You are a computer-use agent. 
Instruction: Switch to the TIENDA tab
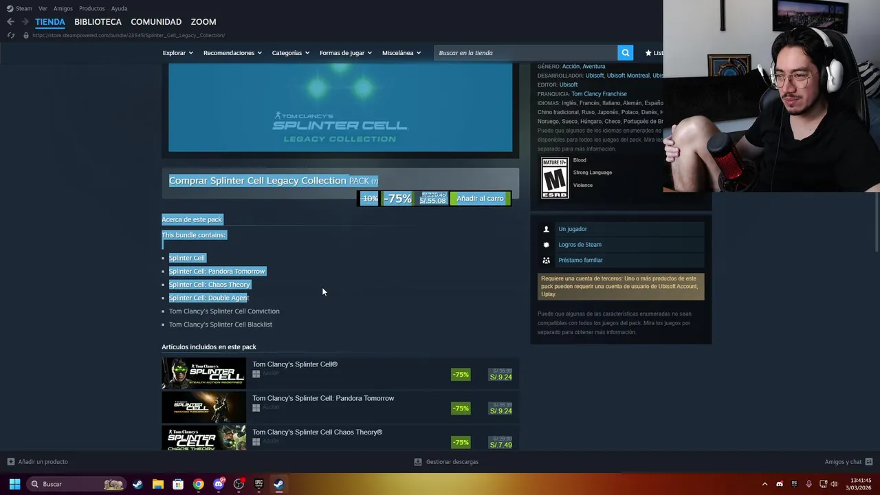[x=50, y=22]
